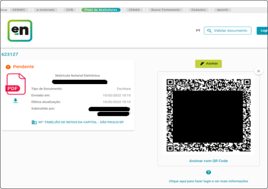
Task: Switch to the Busca Testamento tab
Action: pyautogui.click(x=166, y=10)
